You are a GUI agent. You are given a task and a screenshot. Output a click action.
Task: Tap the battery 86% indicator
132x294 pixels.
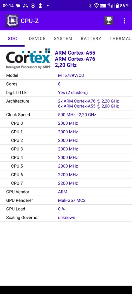tap(122, 6)
